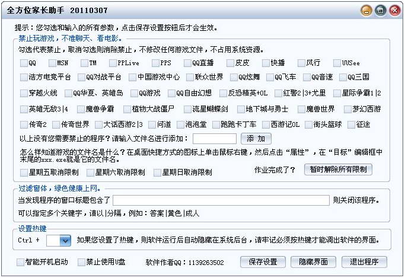Check 街头篮球 box
The image size is (405, 278).
pyautogui.click(x=308, y=124)
